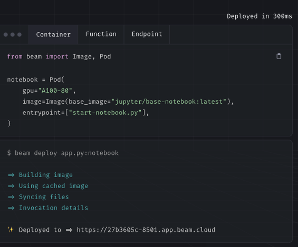298x247 pixels.
Task: Select the Container tab
Action: point(53,35)
